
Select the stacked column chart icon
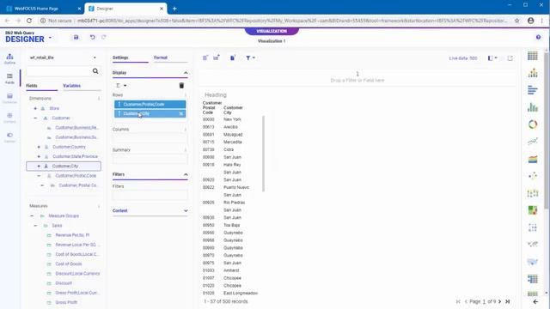(533, 73)
